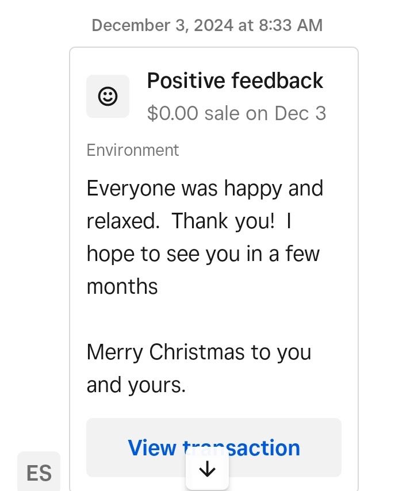The width and height of the screenshot is (414, 491).
Task: Click 'Dec 3' in the sale subtitle
Action: coord(300,113)
